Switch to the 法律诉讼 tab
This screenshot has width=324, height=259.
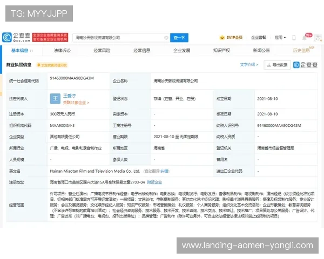point(62,50)
